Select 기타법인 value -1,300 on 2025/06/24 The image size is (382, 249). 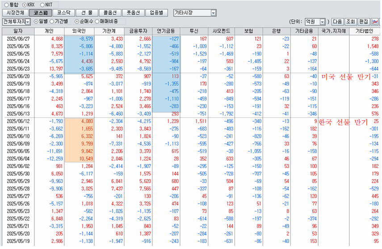point(372,61)
